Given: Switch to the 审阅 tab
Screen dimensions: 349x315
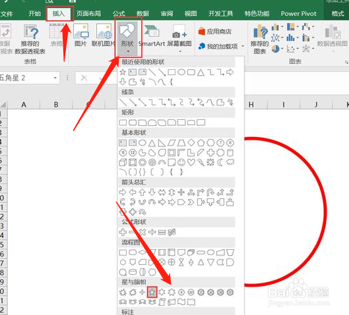Looking at the screenshot, I should [167, 14].
